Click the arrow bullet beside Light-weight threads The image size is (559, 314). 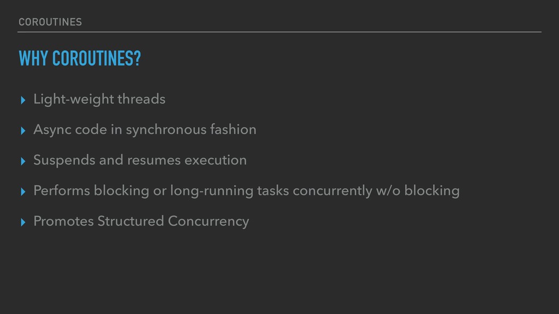(23, 100)
